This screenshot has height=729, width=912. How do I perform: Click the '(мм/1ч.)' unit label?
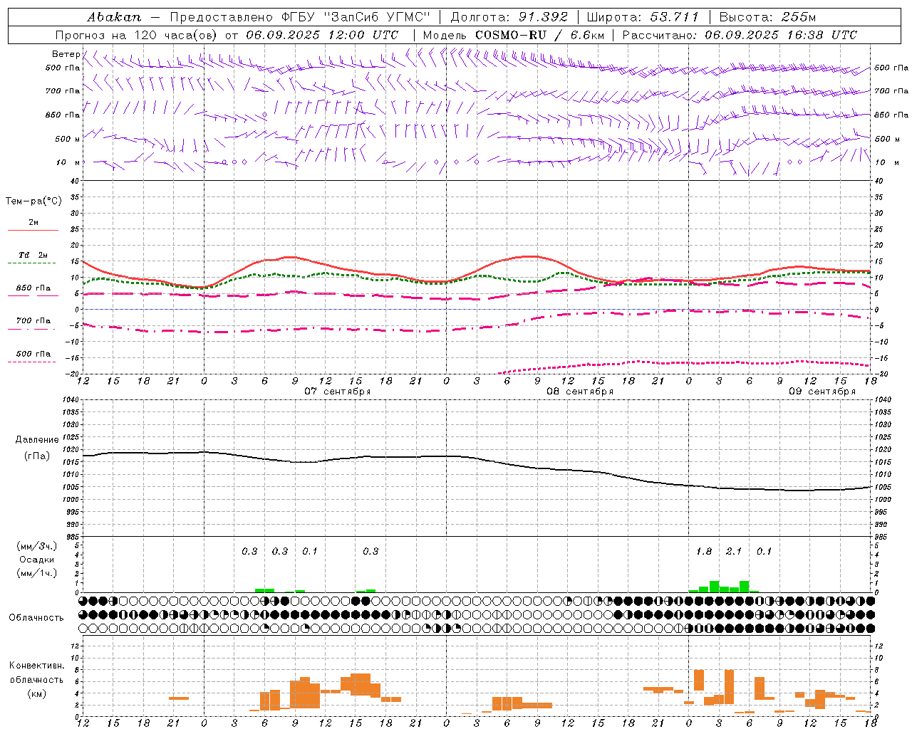(37, 573)
